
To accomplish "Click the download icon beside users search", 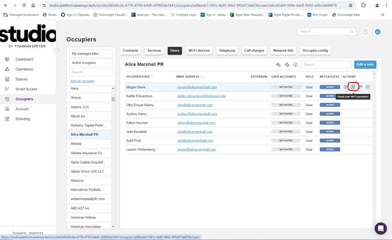I will click(x=295, y=65).
